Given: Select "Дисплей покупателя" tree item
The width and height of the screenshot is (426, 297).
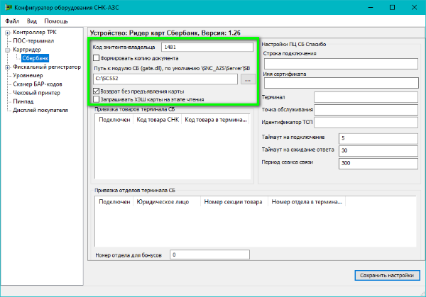Looking at the screenshot, I should click(40, 110).
